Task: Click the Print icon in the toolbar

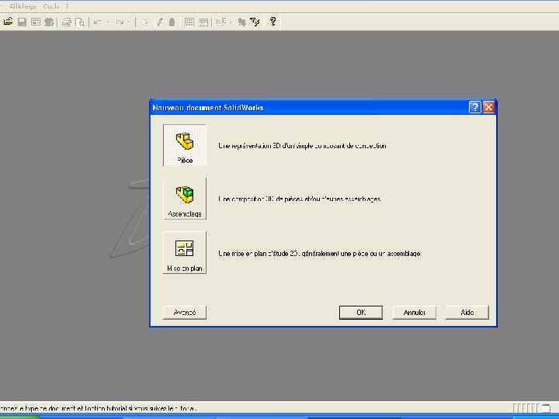Action: pos(67,22)
